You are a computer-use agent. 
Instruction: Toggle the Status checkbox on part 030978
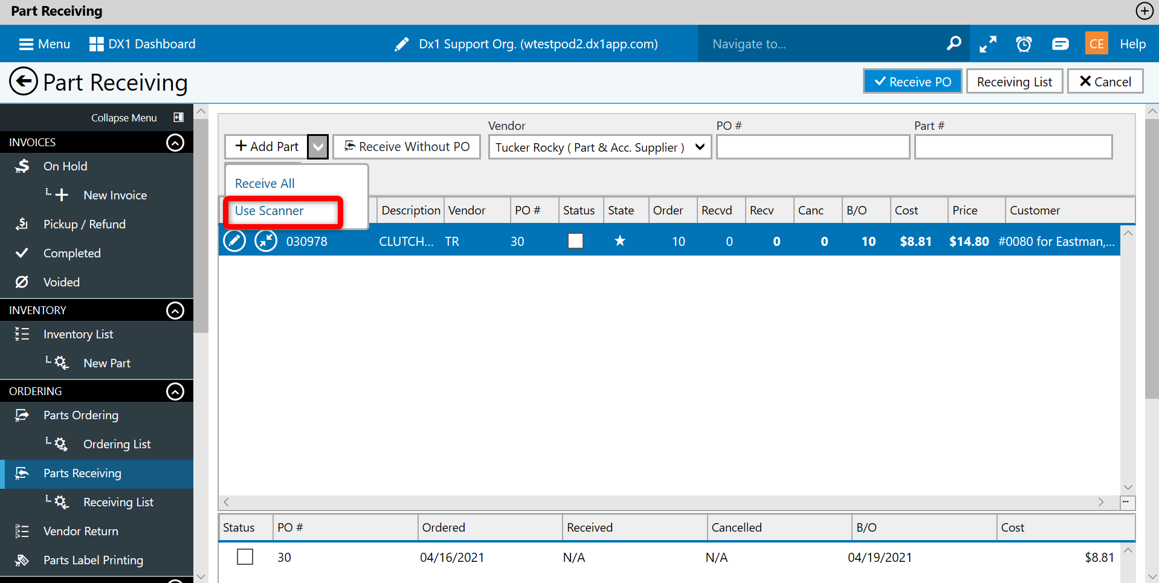click(x=575, y=241)
